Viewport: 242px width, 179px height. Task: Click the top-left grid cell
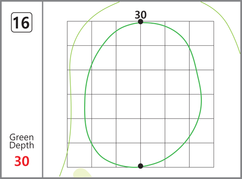[79, 33]
